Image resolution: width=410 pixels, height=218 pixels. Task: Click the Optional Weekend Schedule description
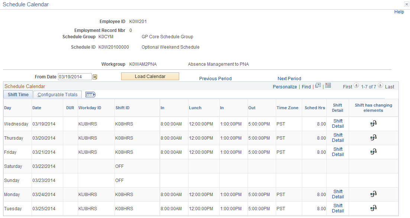pos(171,47)
